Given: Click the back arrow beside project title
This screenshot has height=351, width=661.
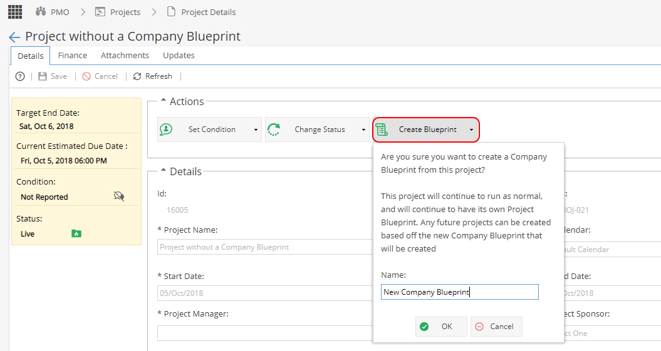Looking at the screenshot, I should (15, 37).
